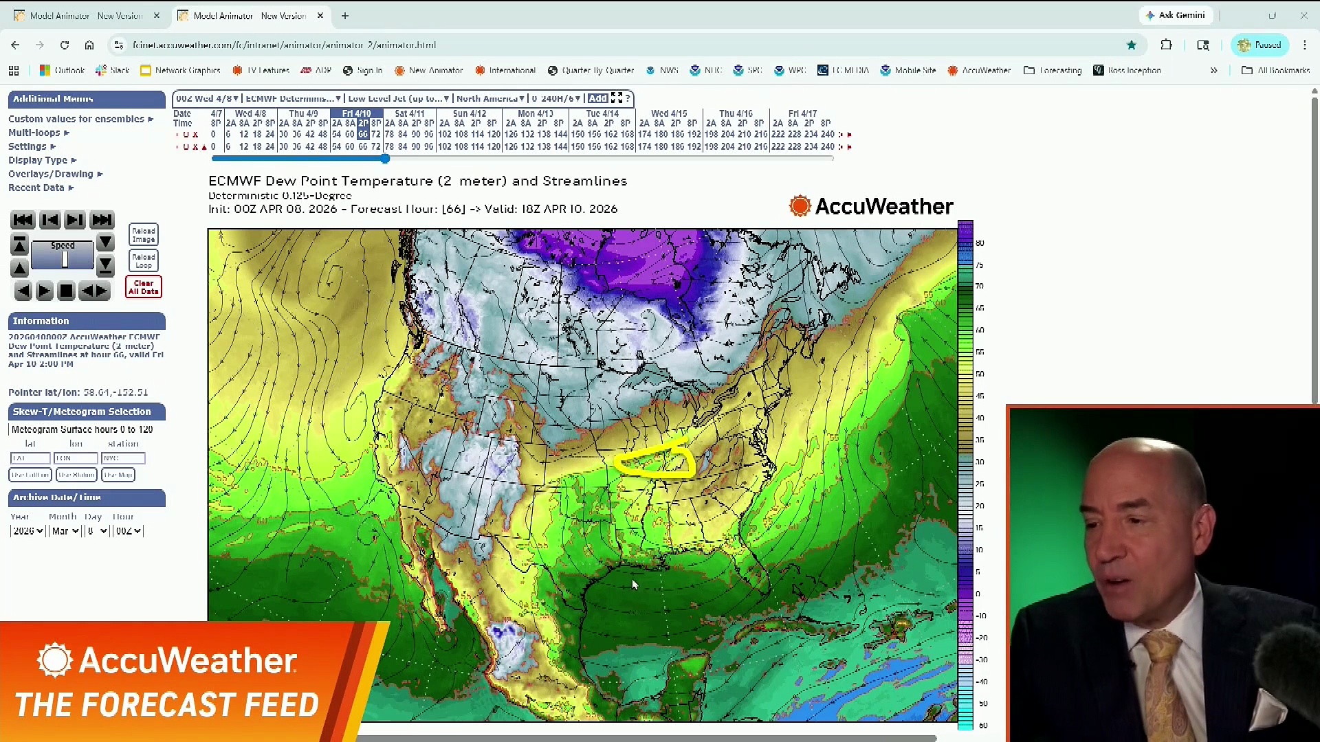Screen dimensions: 1320x742
Task: Open the model run 00Z Wed 4/8 dropdown
Action: tap(207, 98)
